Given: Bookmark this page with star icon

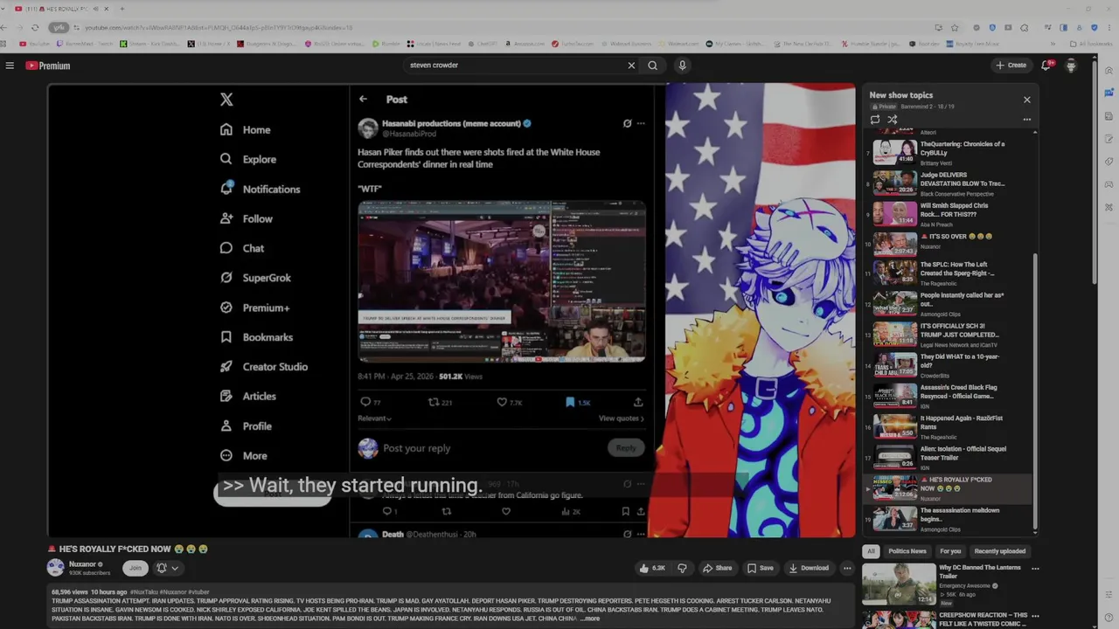Looking at the screenshot, I should point(955,27).
